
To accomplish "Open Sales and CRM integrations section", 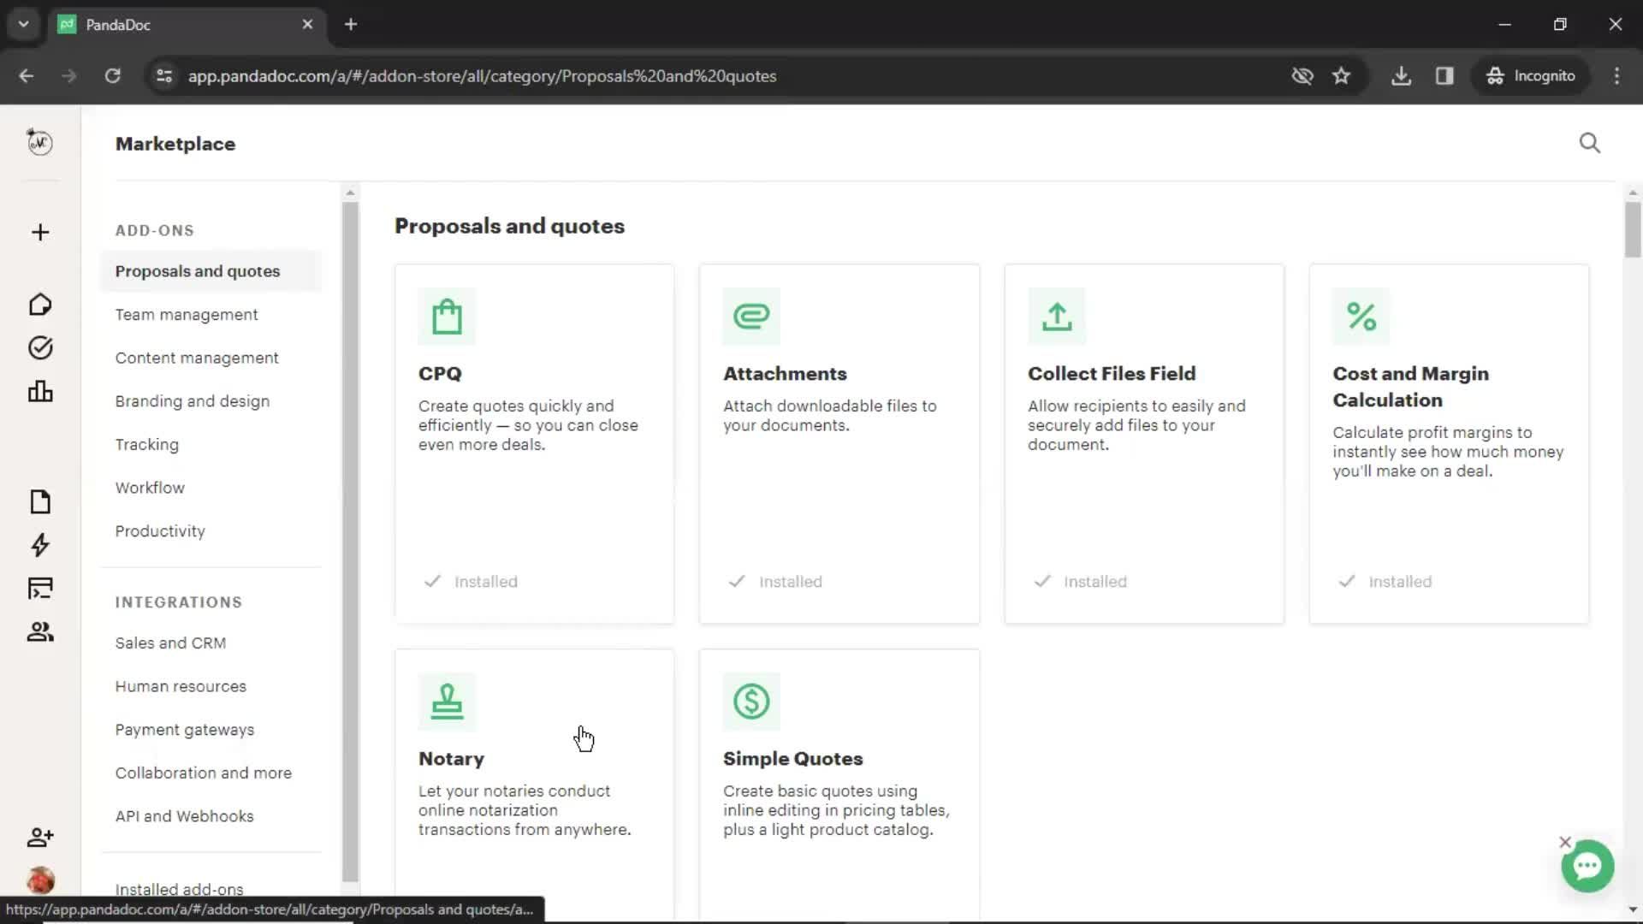I will (170, 643).
